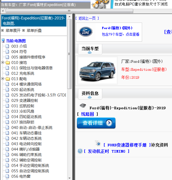Screen dimensions: 172x180
Task: Select the 当前车型 tab
Action: pos(90,49)
